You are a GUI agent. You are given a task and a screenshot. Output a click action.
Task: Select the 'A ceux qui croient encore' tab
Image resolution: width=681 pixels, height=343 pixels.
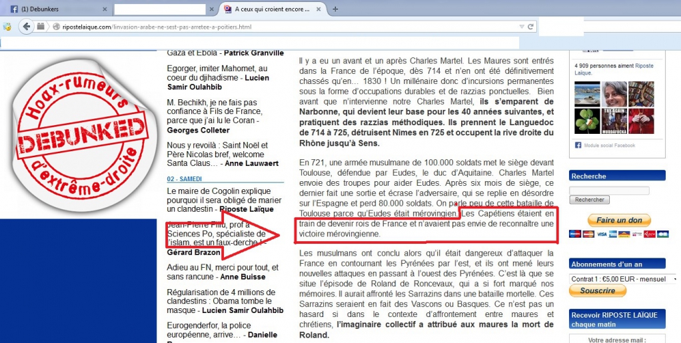click(x=273, y=9)
